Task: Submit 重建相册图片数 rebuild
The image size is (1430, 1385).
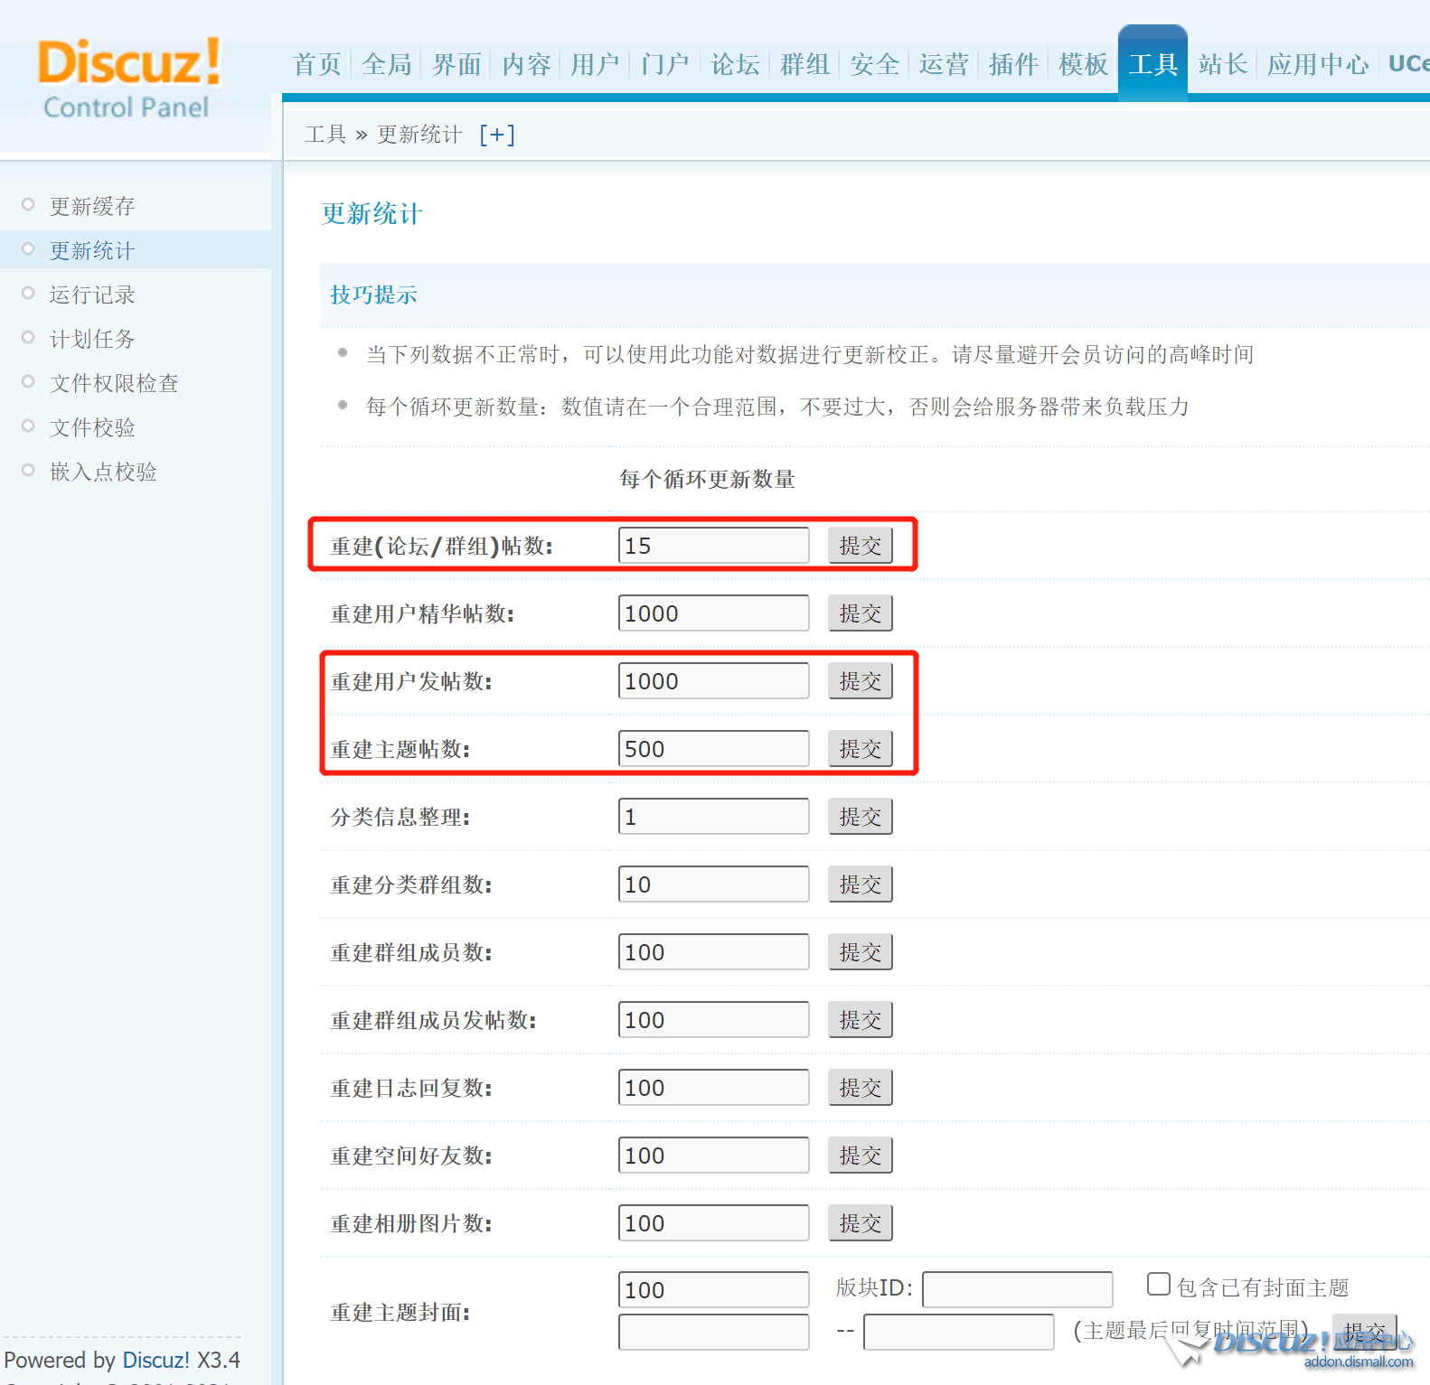Action: tap(860, 1223)
